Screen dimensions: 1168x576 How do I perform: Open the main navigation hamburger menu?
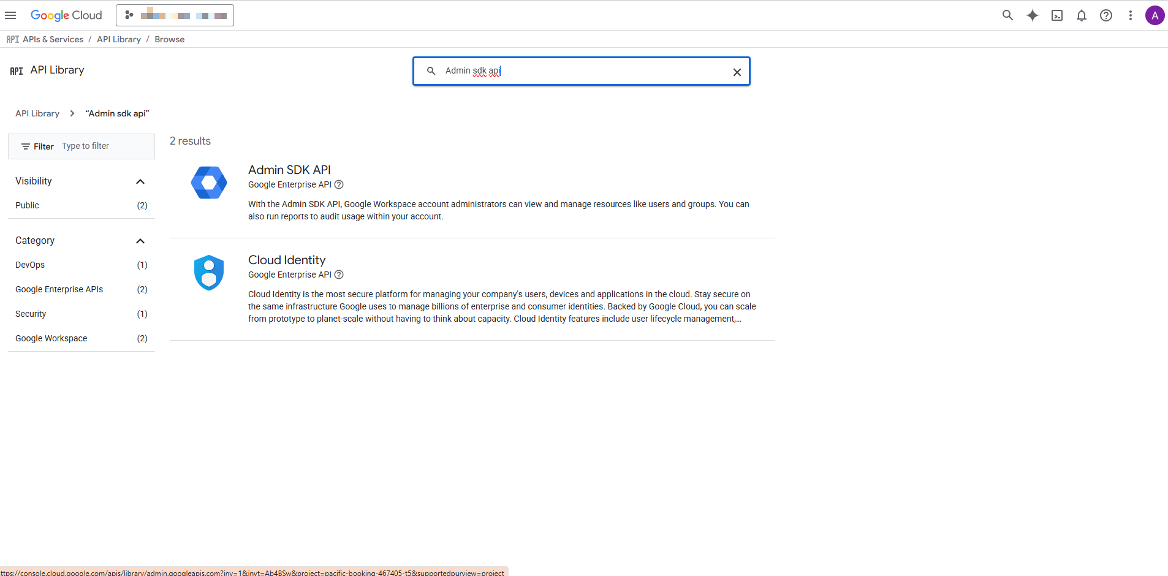pyautogui.click(x=10, y=15)
